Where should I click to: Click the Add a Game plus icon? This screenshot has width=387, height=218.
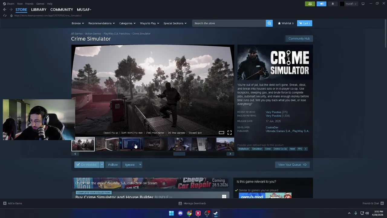5,203
